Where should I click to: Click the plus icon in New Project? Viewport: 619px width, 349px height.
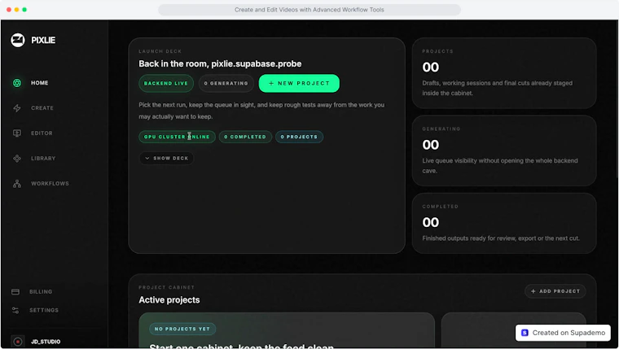point(271,83)
